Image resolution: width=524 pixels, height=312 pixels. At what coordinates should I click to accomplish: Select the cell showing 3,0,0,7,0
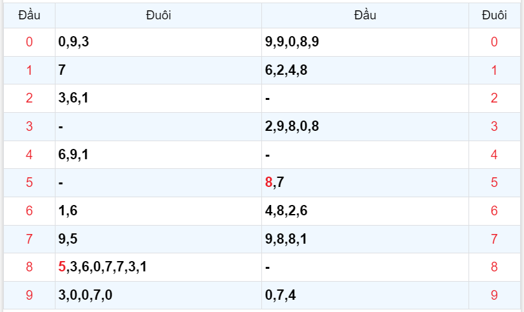click(x=85, y=295)
